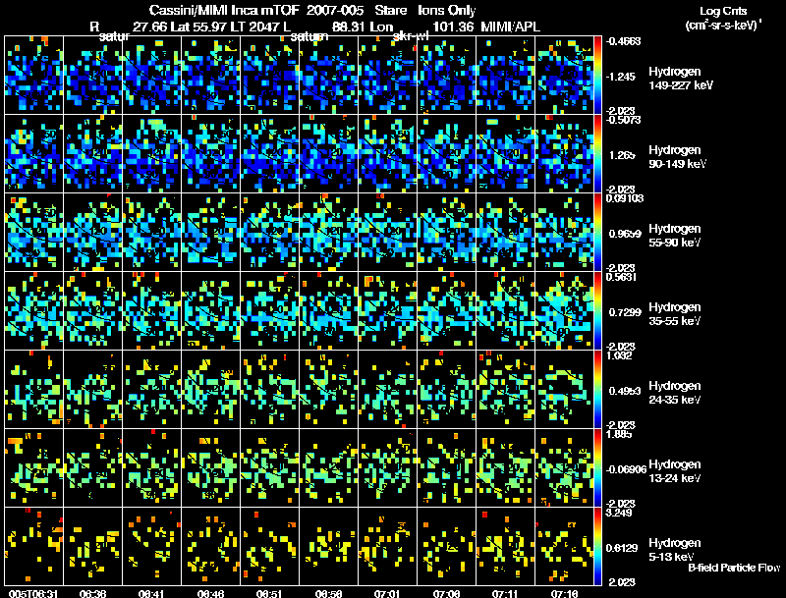
Task: Click the Hydrogen 90-149 keV label
Action: point(677,157)
